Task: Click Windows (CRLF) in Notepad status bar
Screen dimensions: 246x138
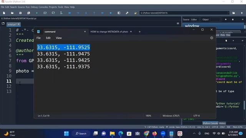Action: (171, 116)
